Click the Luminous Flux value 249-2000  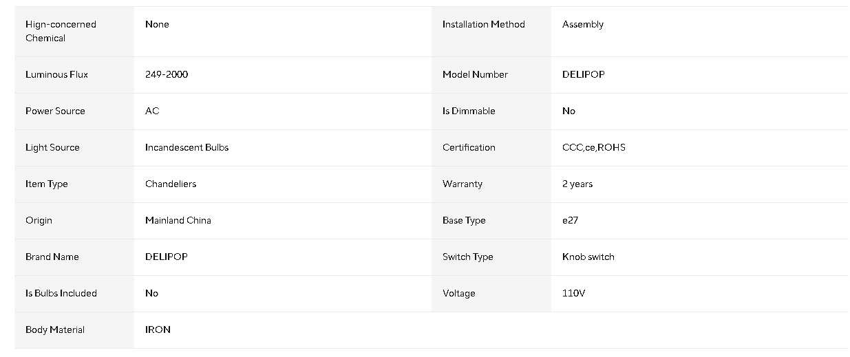click(x=167, y=74)
